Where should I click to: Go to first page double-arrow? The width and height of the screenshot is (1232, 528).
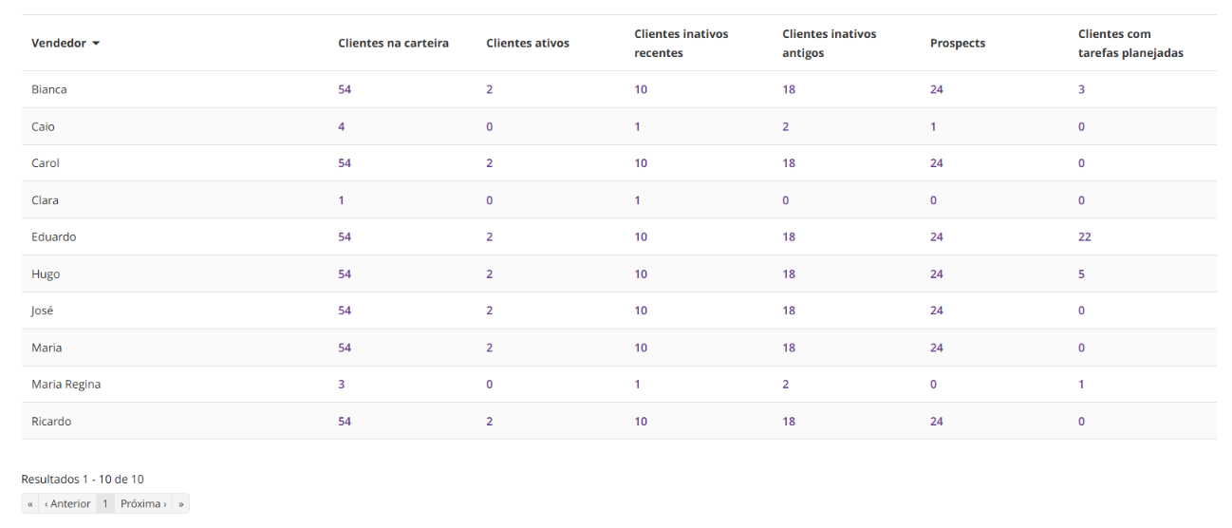coord(30,504)
